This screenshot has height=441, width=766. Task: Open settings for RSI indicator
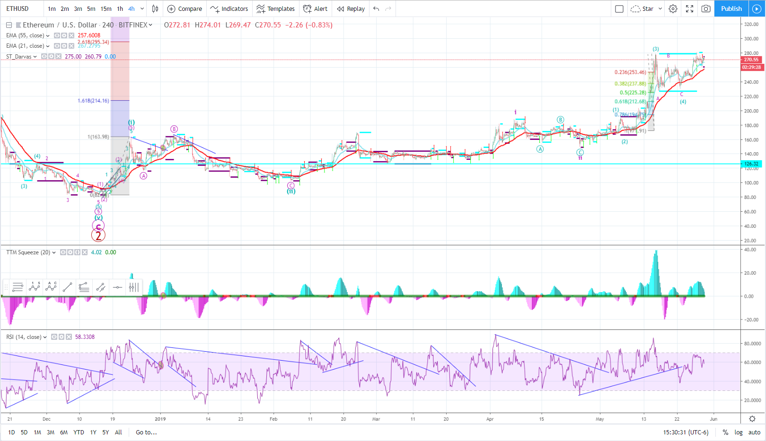click(x=62, y=337)
